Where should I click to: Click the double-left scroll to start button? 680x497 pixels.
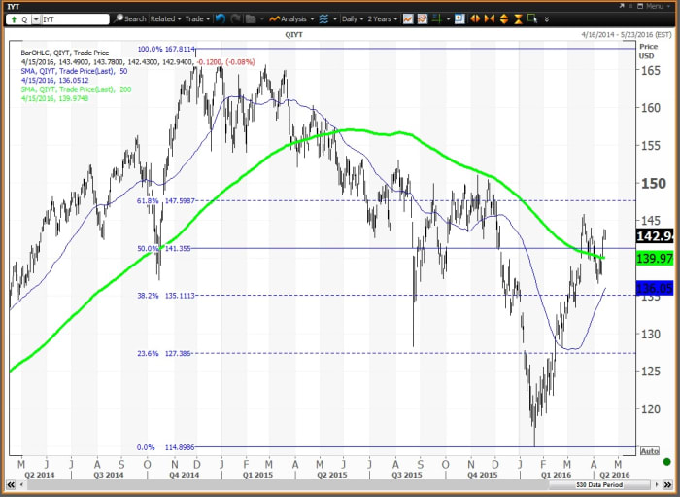11,485
